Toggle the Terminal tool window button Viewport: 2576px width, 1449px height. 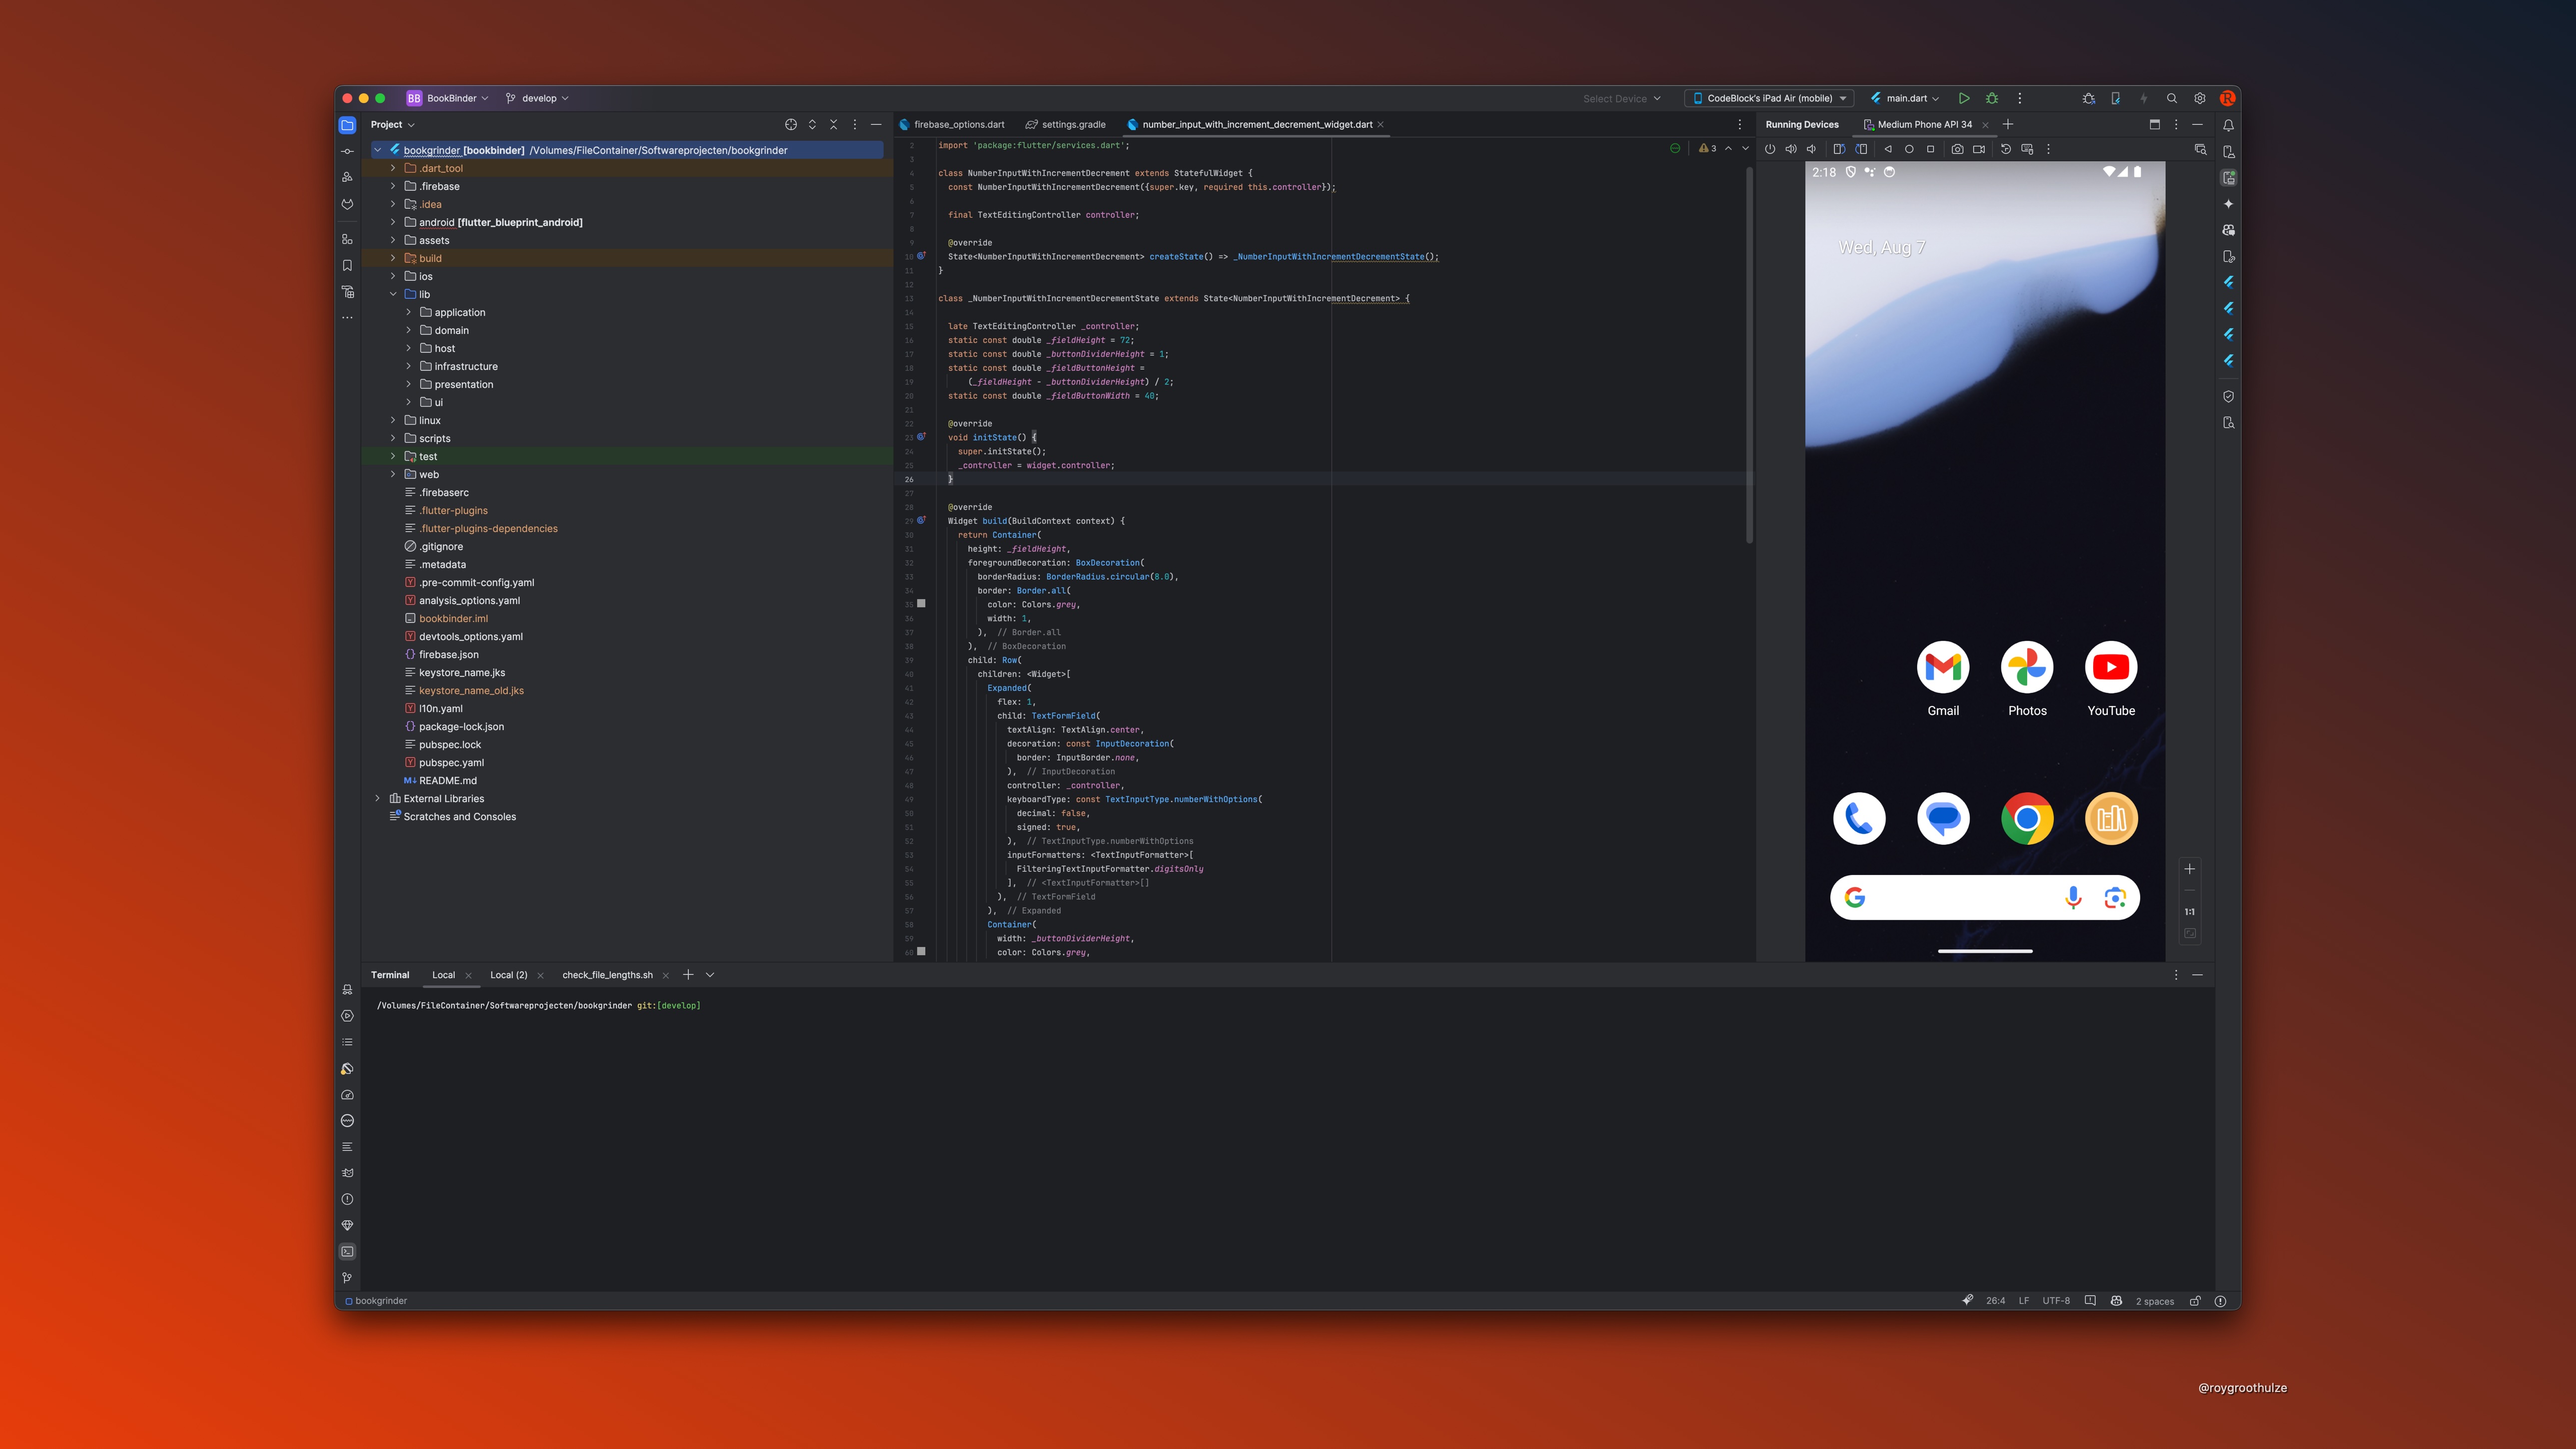(347, 1251)
